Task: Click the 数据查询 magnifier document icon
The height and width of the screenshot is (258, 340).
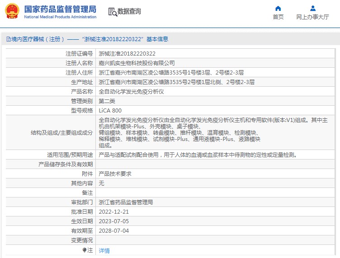Action: coord(112,11)
